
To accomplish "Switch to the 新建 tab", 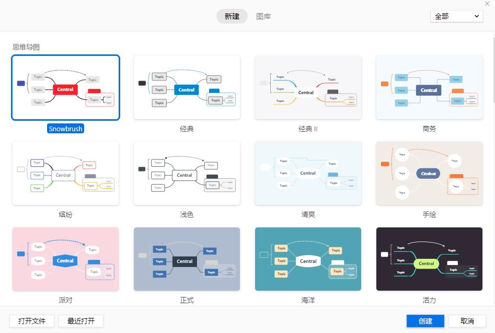I will (x=232, y=16).
